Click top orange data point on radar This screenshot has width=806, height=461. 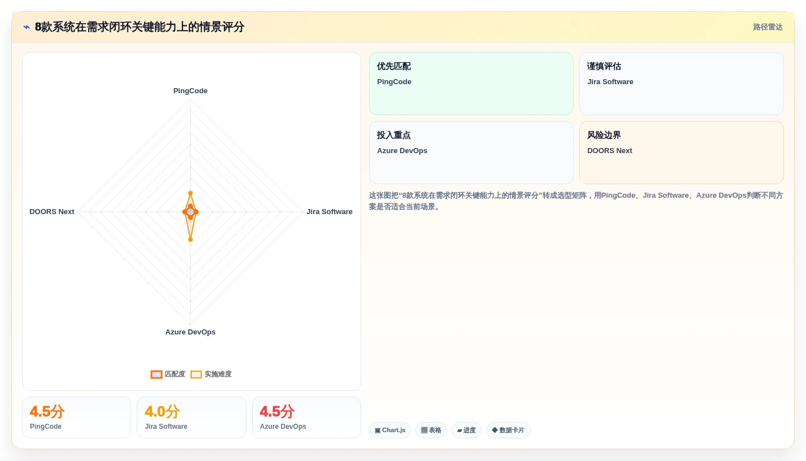(190, 193)
